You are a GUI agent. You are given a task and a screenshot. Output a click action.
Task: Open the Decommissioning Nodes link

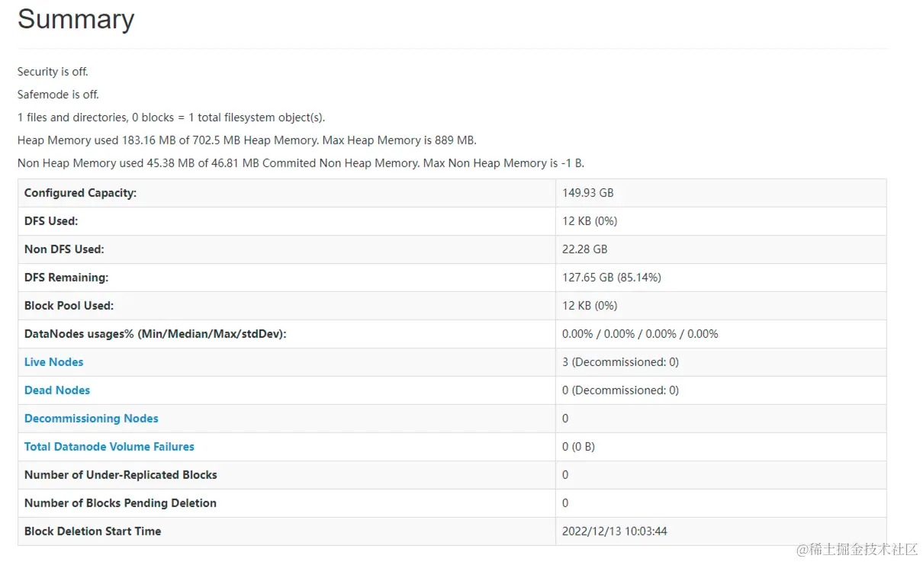92,419
